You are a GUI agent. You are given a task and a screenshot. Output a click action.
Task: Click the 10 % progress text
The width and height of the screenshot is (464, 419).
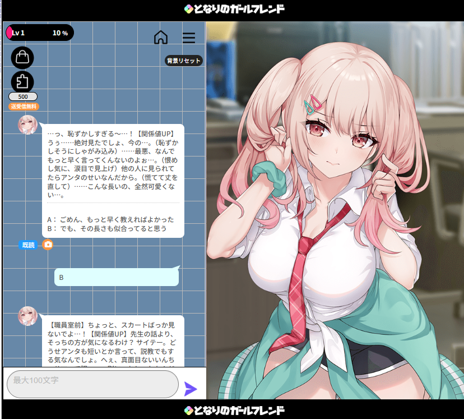pyautogui.click(x=61, y=33)
